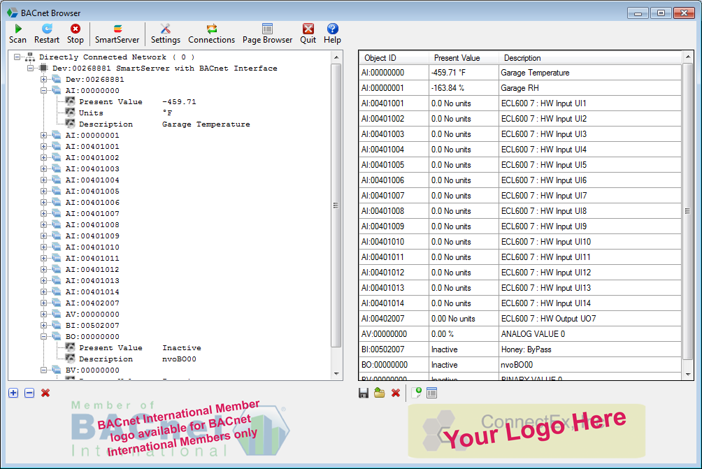The width and height of the screenshot is (702, 469).
Task: Save the object table with floppy icon
Action: tap(364, 393)
